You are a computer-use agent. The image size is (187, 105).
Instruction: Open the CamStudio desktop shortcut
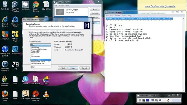(x=25, y=6)
